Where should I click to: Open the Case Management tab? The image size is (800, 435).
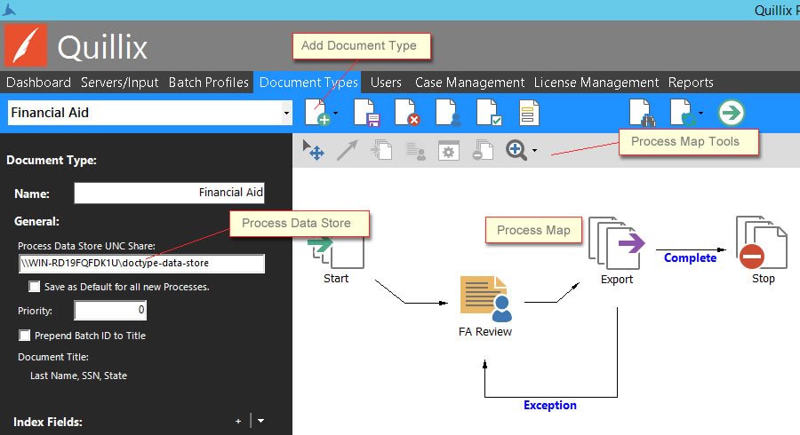[x=469, y=83]
